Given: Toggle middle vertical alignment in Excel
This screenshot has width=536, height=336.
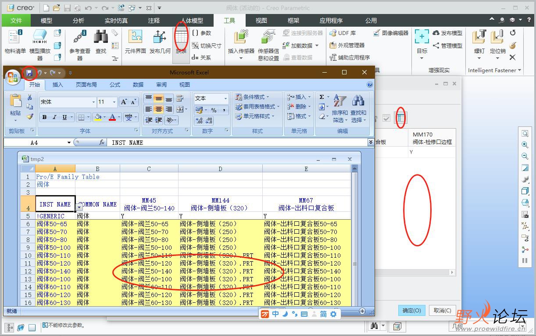Looking at the screenshot, I should (x=158, y=98).
